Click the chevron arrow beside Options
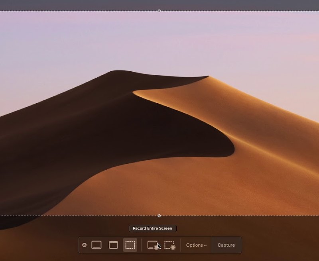The image size is (319, 261). click(205, 245)
